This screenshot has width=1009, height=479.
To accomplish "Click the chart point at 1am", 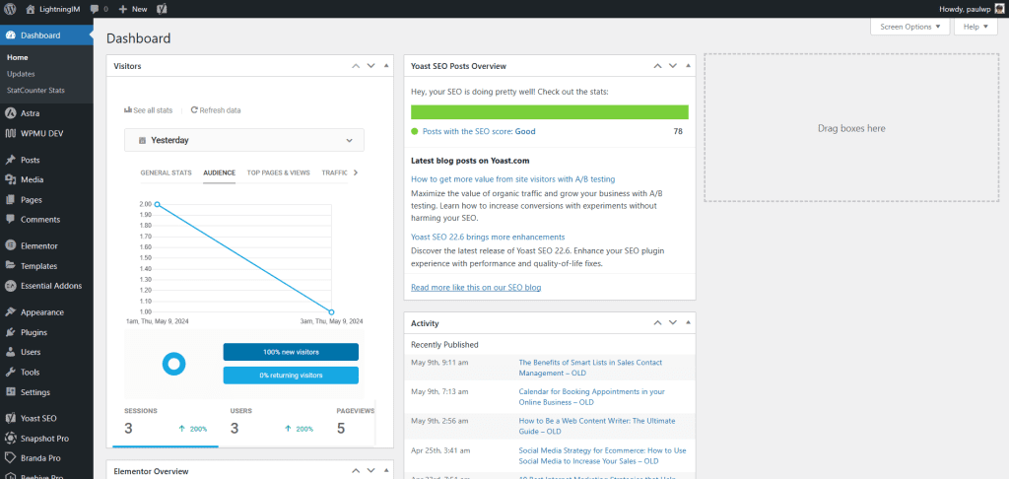I will click(x=157, y=204).
